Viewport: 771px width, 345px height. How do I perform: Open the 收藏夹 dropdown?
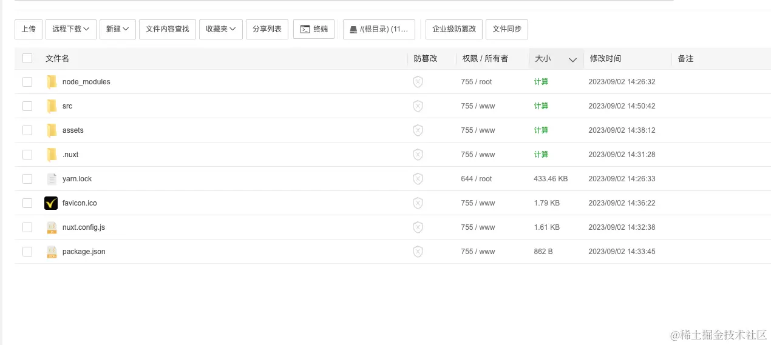pos(220,29)
